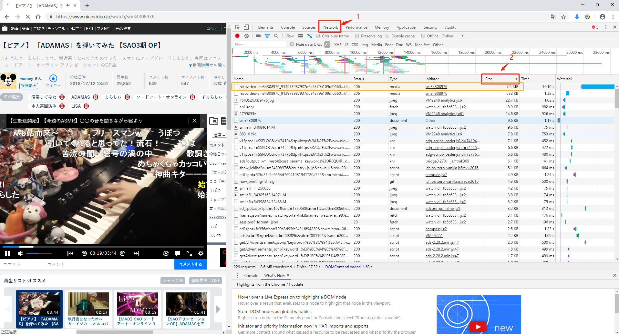Filter network requests by XHR
619x334 pixels.
338,45
